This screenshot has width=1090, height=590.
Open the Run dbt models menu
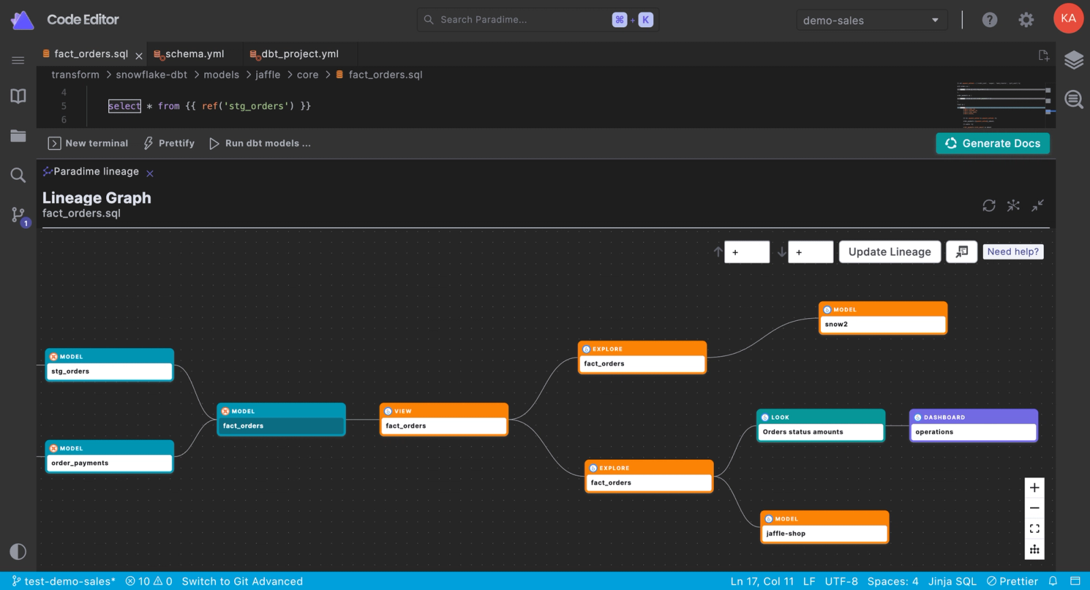[260, 143]
